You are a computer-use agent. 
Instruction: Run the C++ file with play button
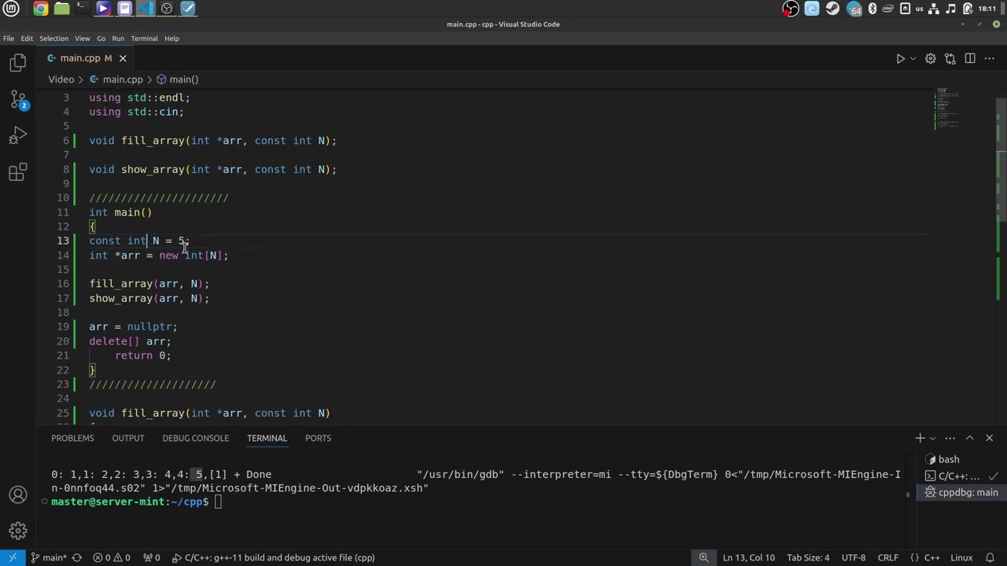pyautogui.click(x=900, y=58)
